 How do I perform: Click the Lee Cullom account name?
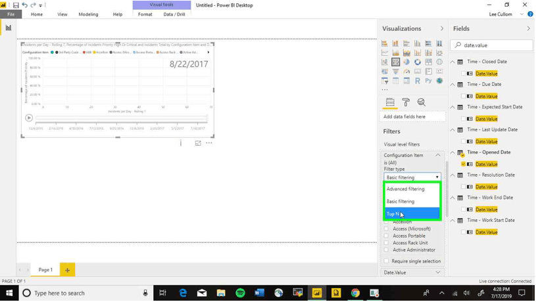tap(500, 14)
